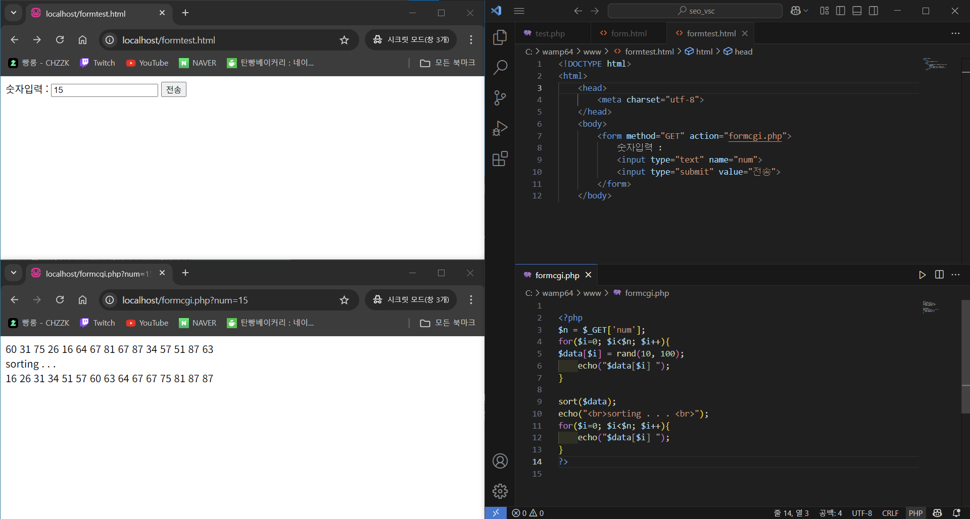
Task: Toggle the secondary side bar in VS Code
Action: [x=874, y=11]
